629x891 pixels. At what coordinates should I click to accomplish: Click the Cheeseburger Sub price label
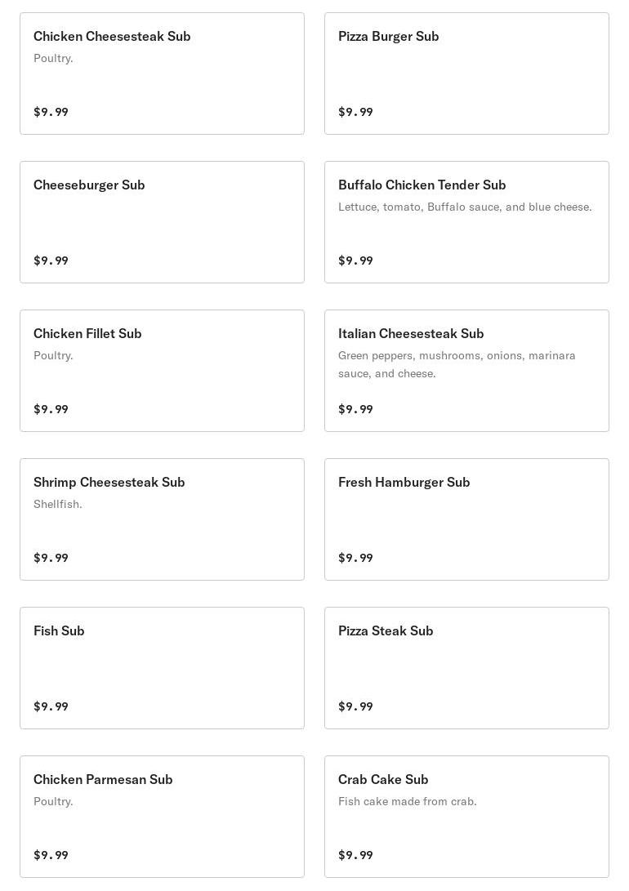coord(51,261)
